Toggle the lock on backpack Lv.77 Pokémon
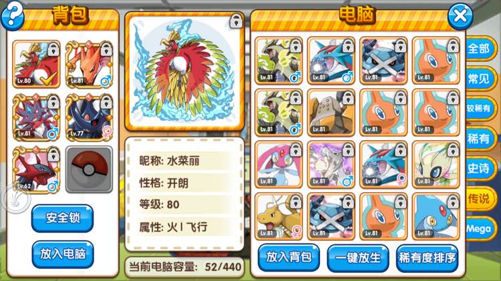 (106, 102)
